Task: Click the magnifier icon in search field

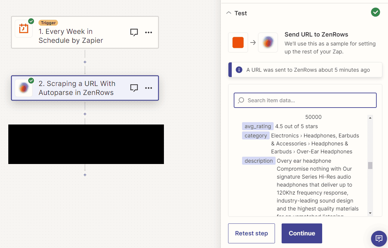Action: pos(241,100)
